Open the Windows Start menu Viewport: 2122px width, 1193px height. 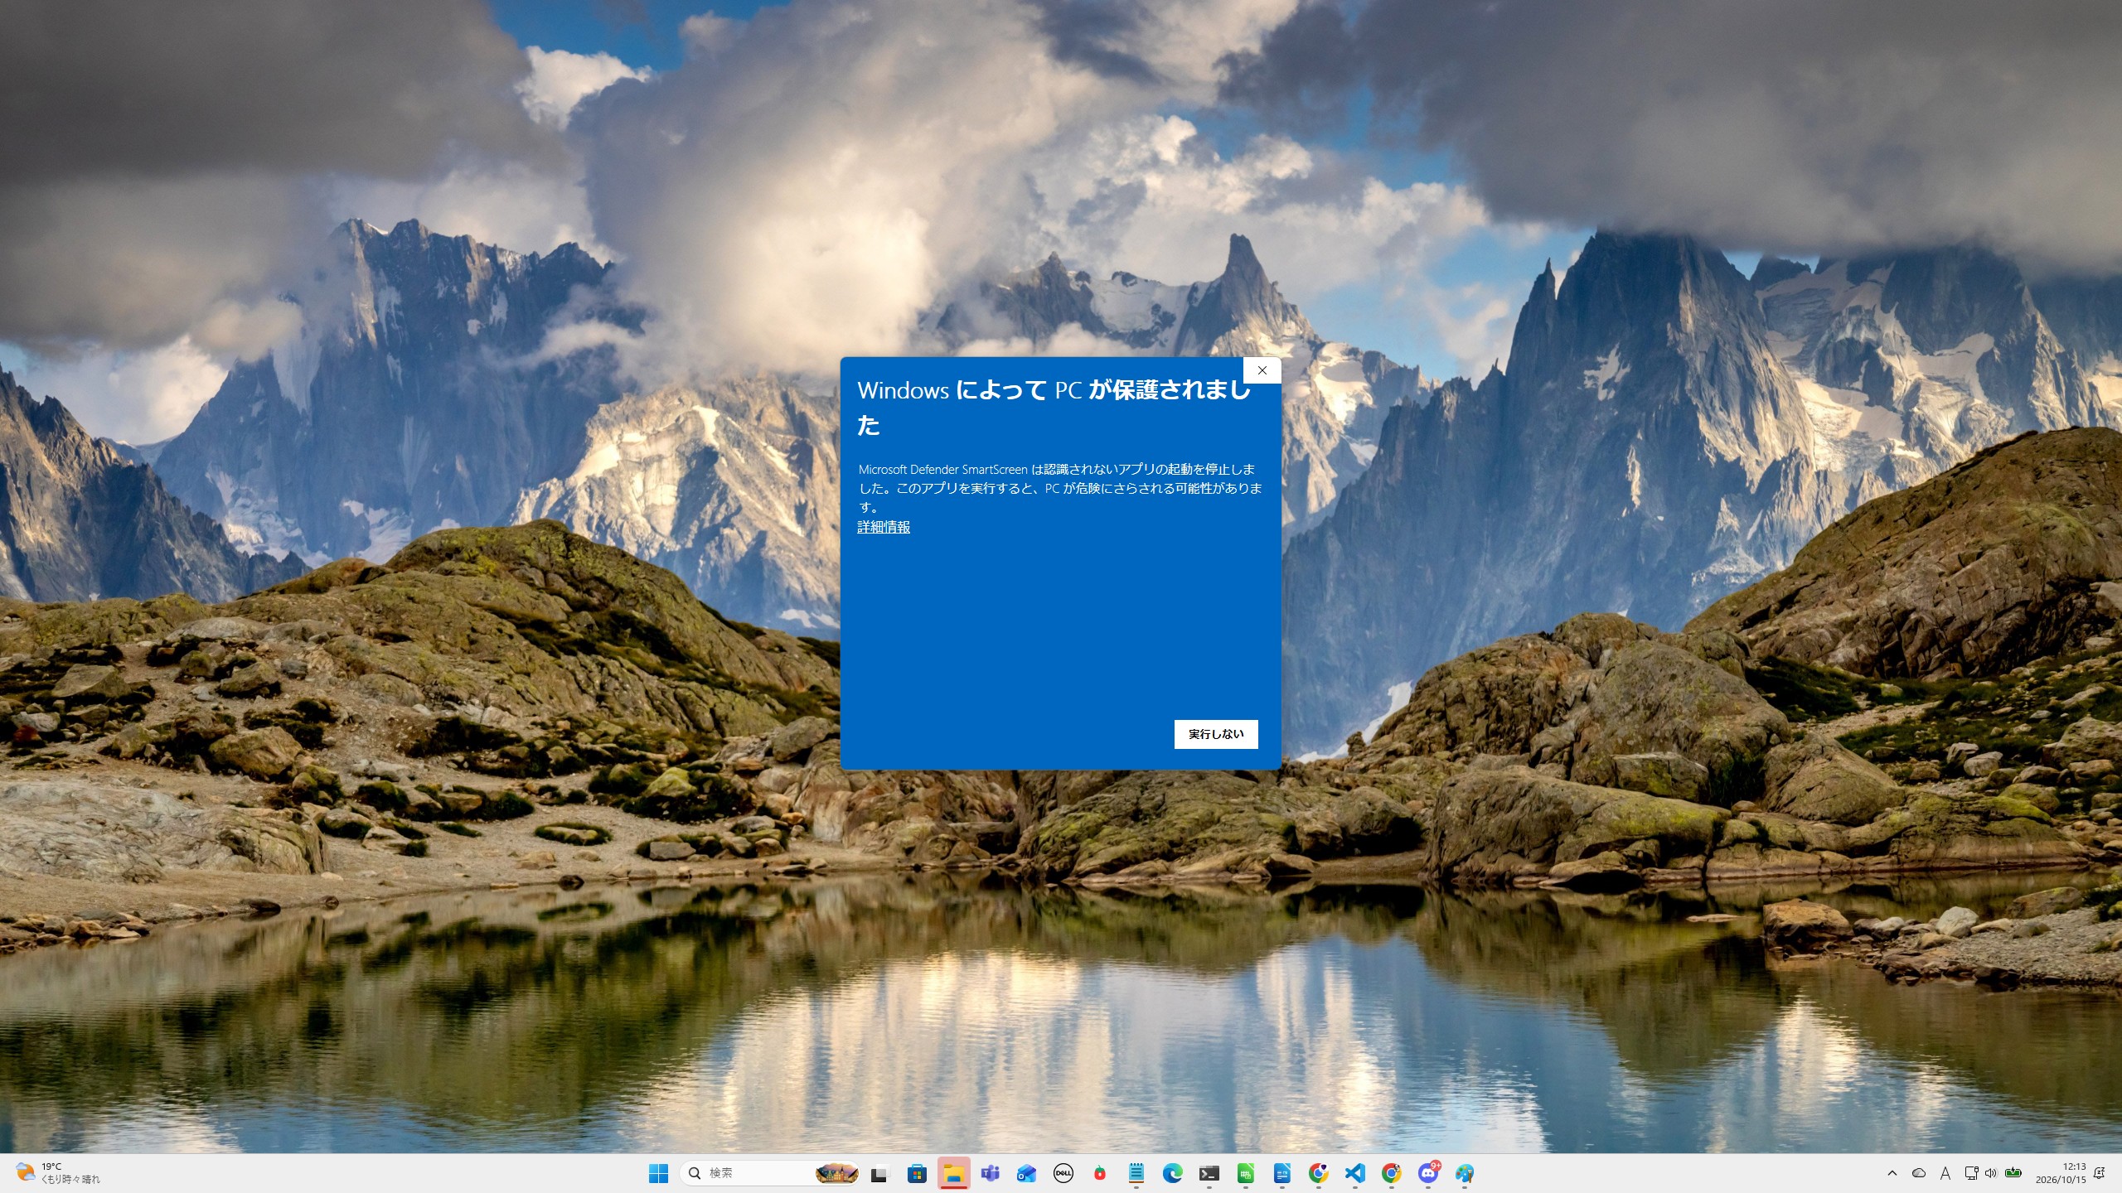coord(659,1173)
